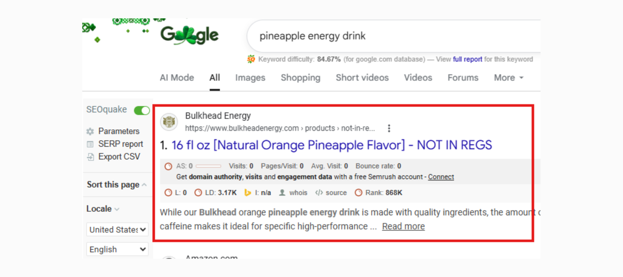
Task: Expand the More search options menu
Action: click(509, 78)
